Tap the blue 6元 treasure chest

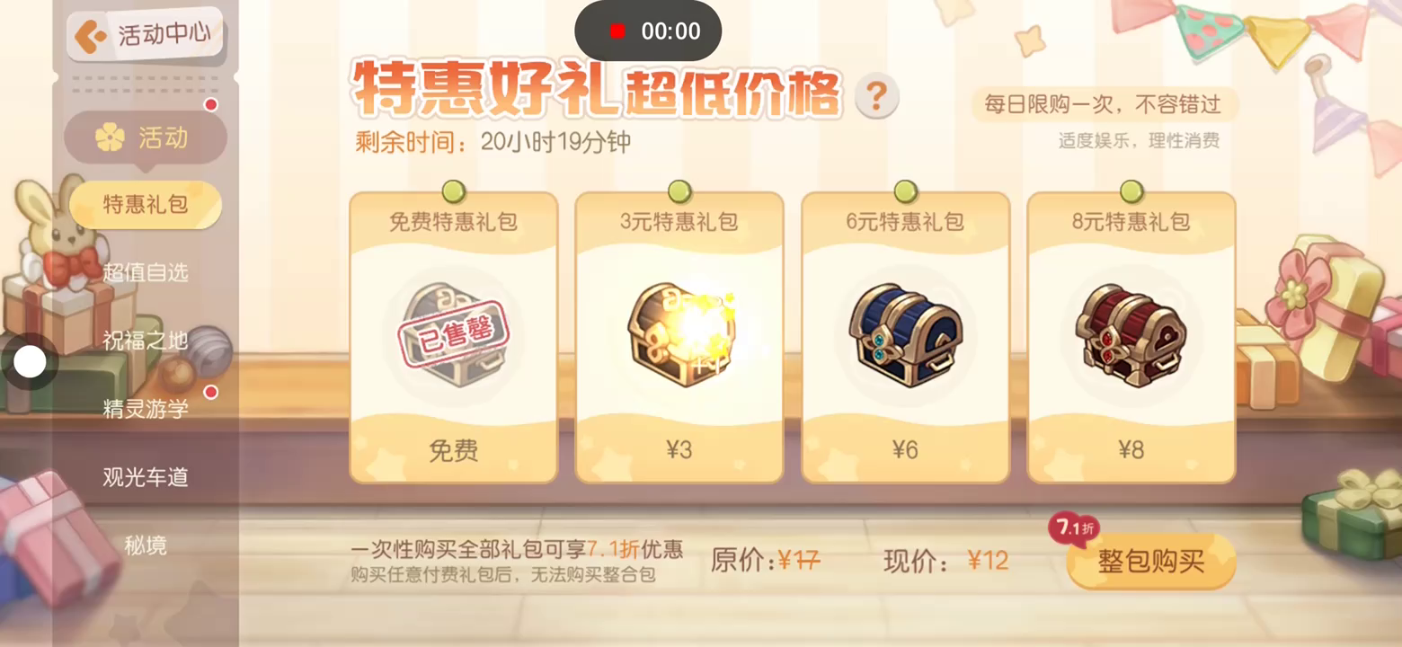(x=906, y=335)
